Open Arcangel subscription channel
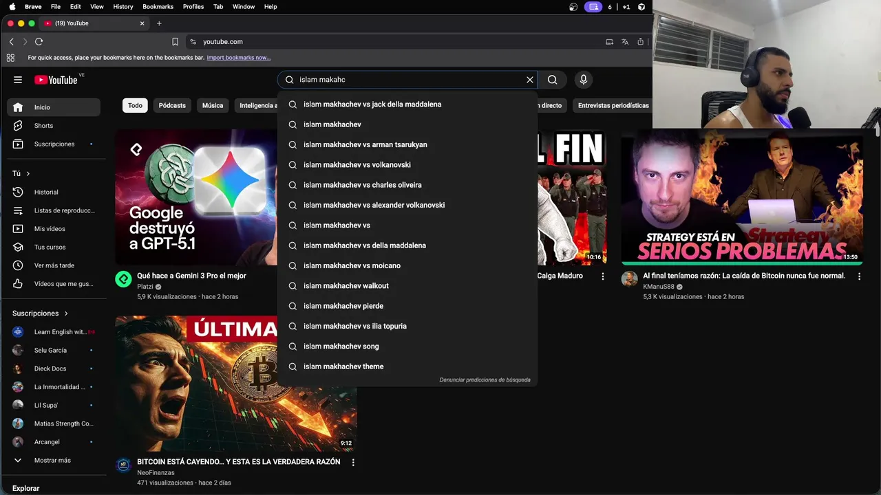The height and width of the screenshot is (495, 881). point(54,442)
